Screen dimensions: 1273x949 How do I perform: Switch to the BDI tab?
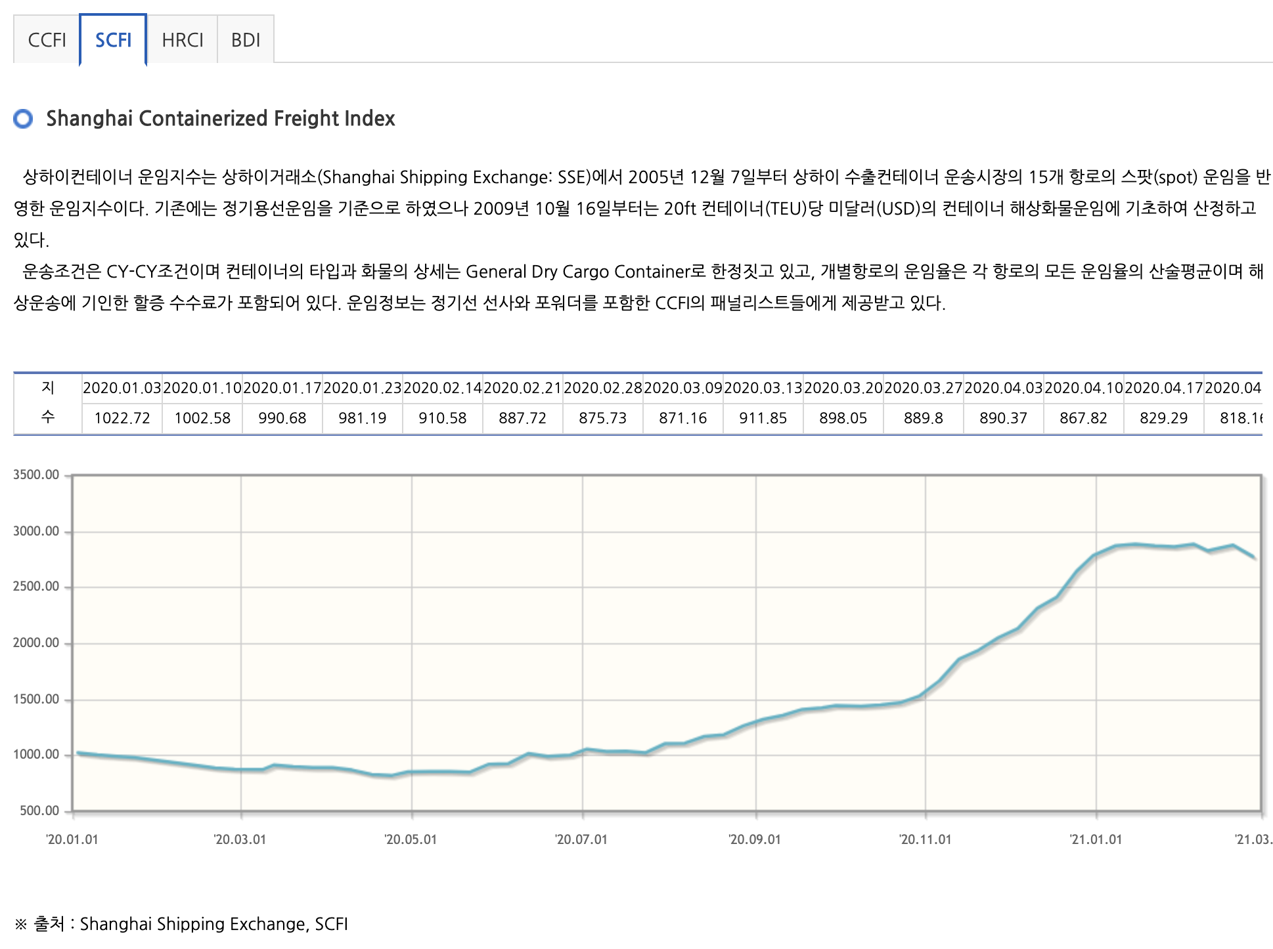pos(246,40)
